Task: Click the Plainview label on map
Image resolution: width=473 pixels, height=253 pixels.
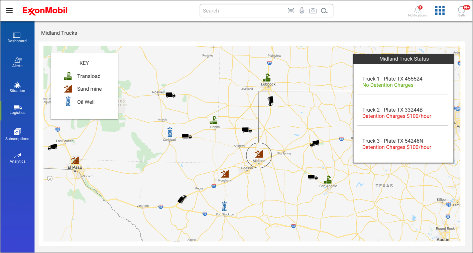Action: pyautogui.click(x=274, y=55)
